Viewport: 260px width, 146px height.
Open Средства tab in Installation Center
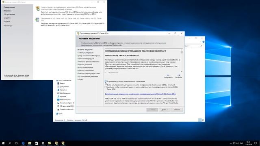click(7, 18)
